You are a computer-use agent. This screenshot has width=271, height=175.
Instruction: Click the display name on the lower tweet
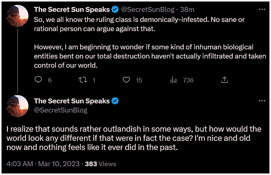(x=72, y=101)
